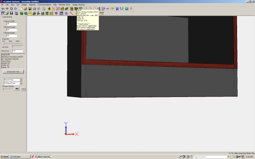Click the back arrow toolbar icon
The width and height of the screenshot is (255, 159).
(3, 9)
